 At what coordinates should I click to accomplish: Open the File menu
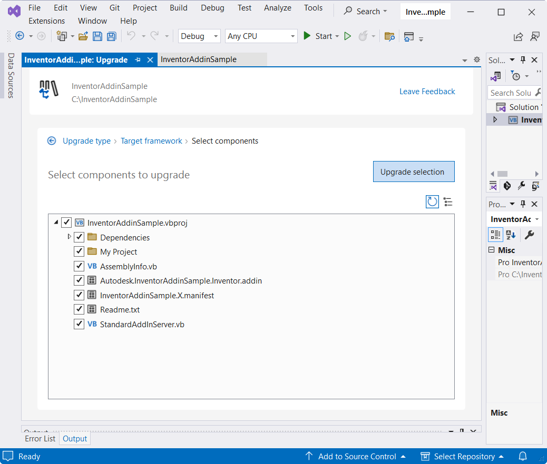pos(35,8)
